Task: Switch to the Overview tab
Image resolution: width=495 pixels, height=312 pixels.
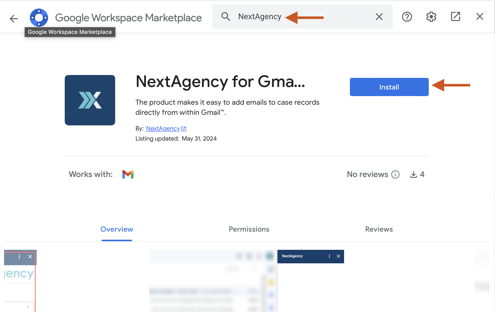Action: [117, 229]
